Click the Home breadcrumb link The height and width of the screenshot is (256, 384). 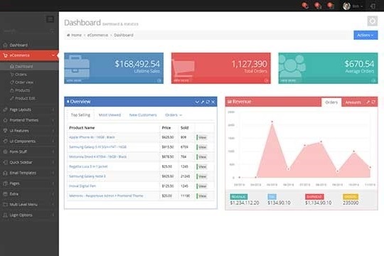pos(76,35)
